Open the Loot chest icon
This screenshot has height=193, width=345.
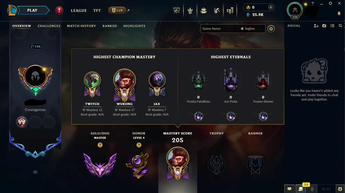pos(216,11)
